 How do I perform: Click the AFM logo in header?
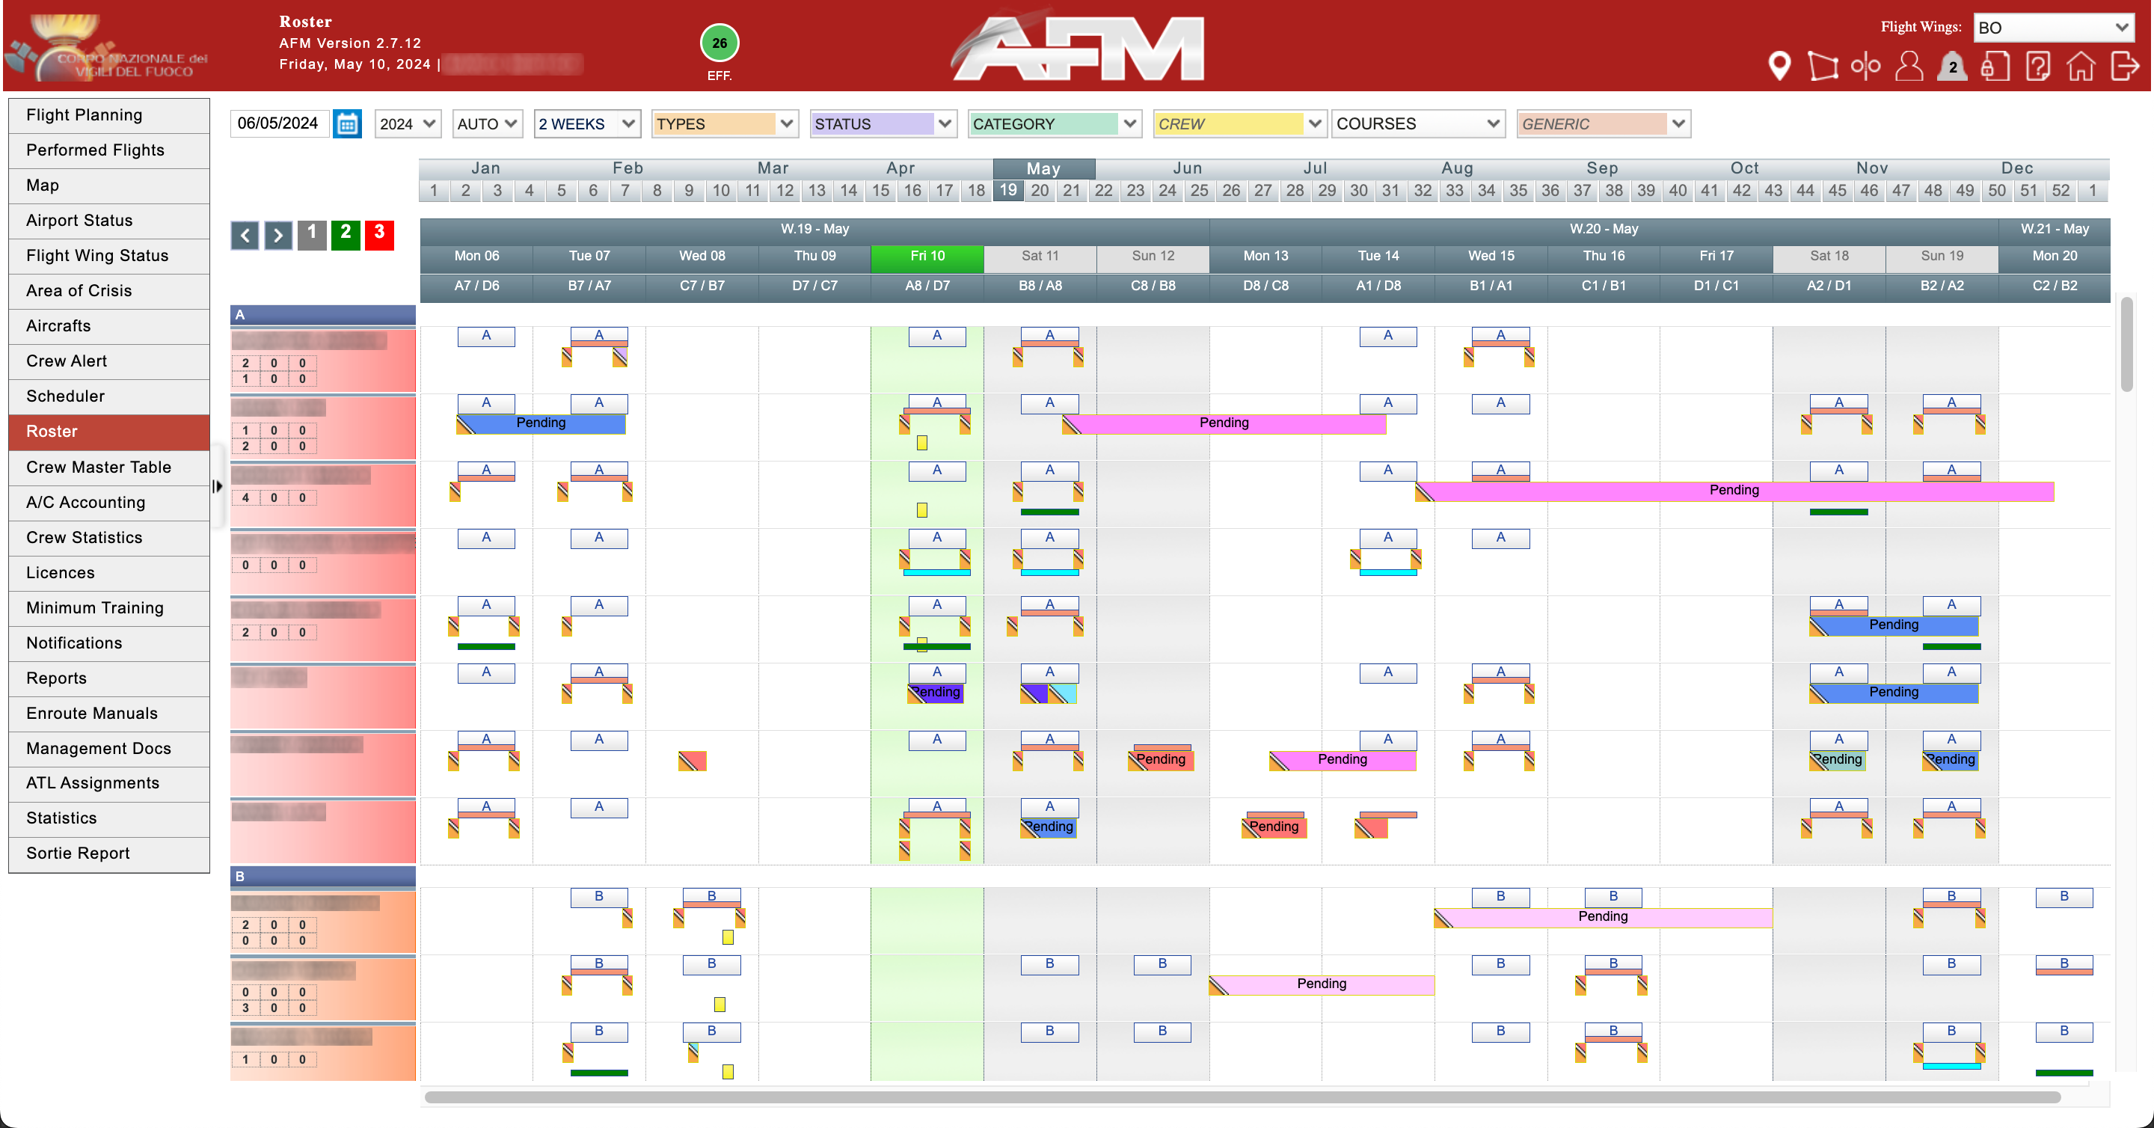click(x=1078, y=47)
